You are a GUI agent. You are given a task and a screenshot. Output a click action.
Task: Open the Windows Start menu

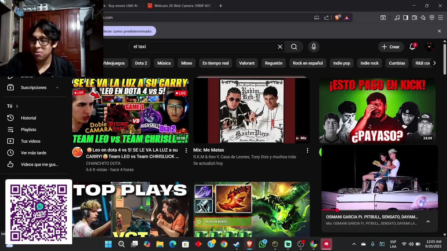[108, 244]
